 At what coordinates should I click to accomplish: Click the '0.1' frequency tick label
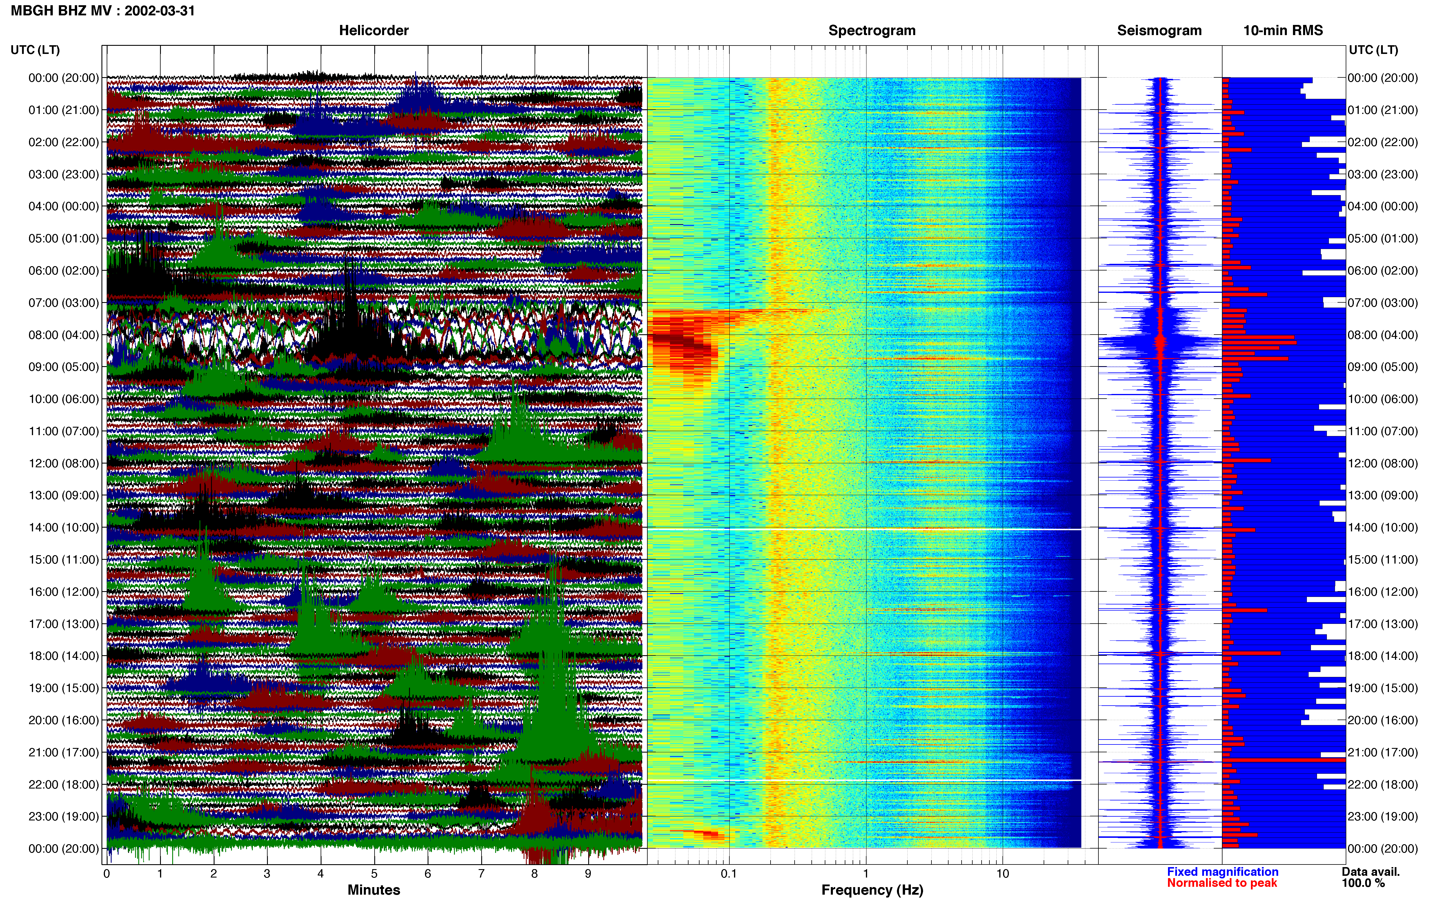point(729,874)
